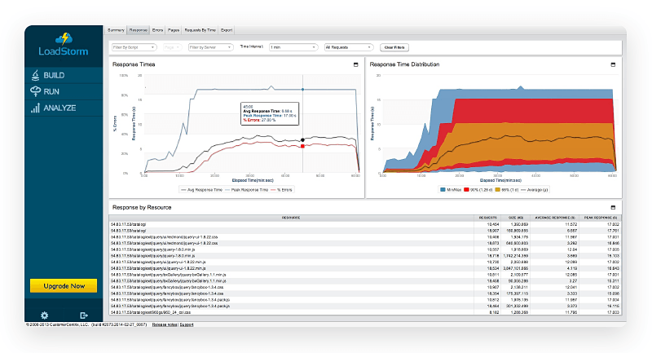This screenshot has height=353, width=652.
Task: Open the BUILD section
Action: pyautogui.click(x=64, y=75)
